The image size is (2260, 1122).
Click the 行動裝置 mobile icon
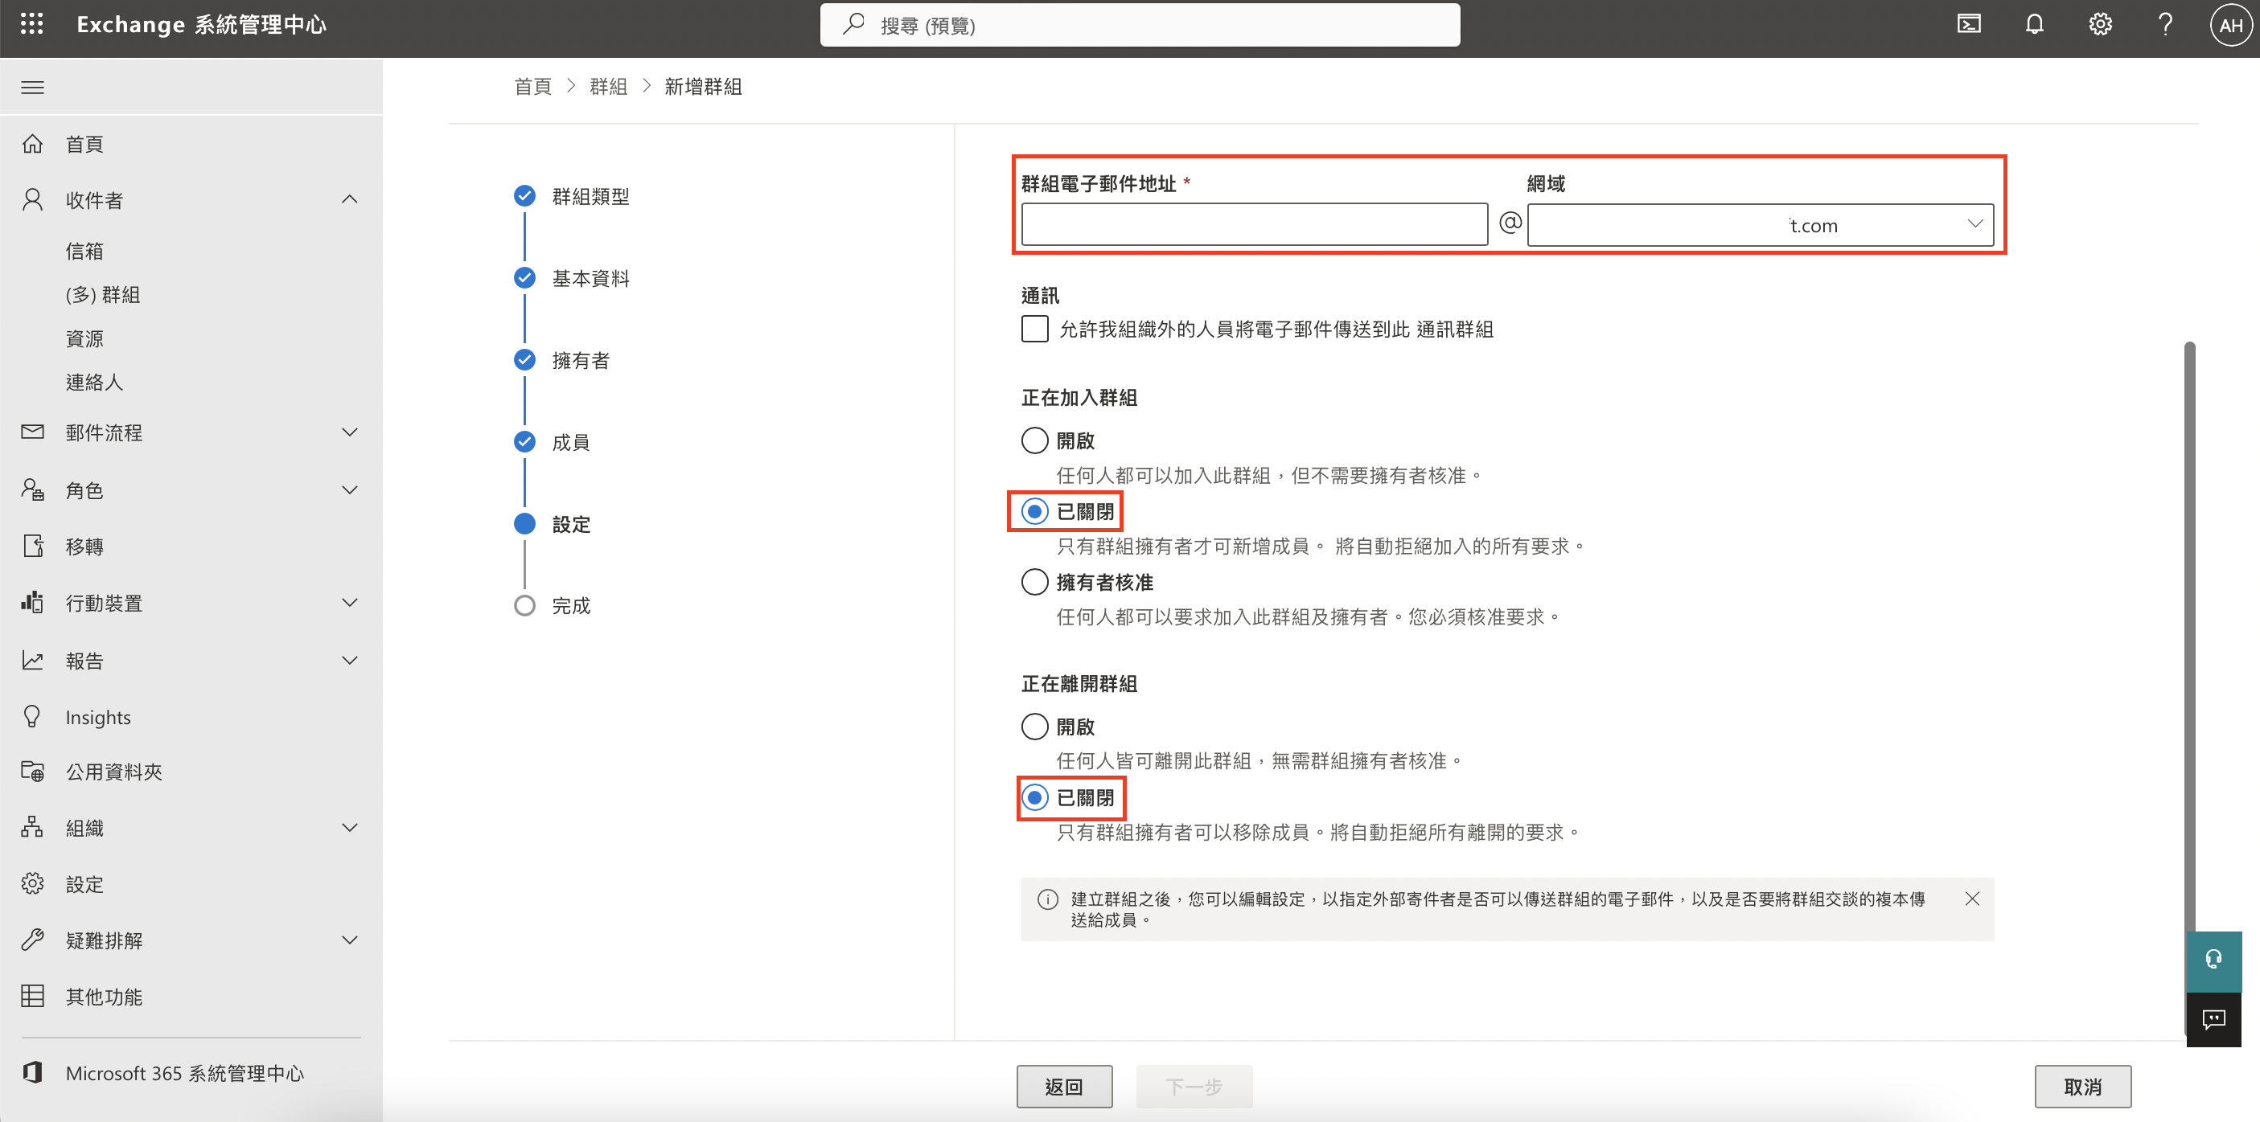(x=32, y=602)
